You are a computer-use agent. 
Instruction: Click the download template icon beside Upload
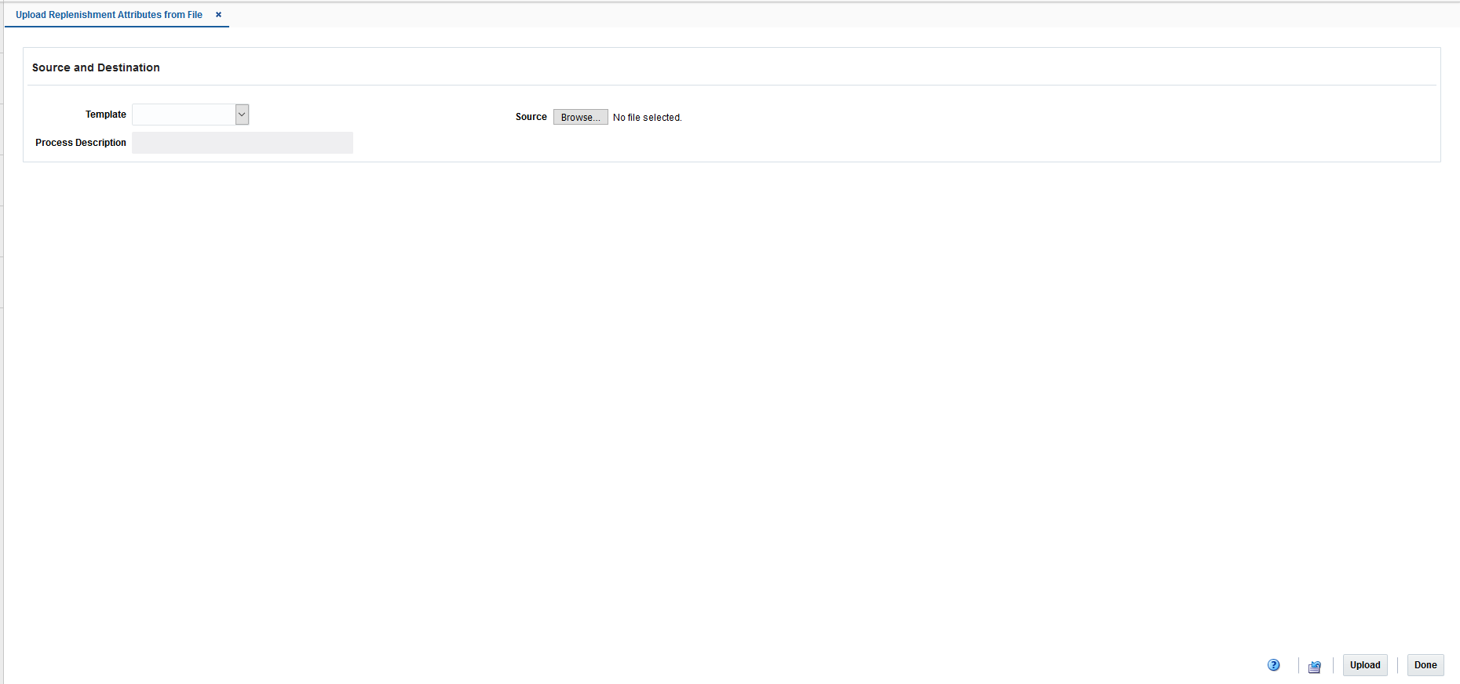(x=1315, y=666)
